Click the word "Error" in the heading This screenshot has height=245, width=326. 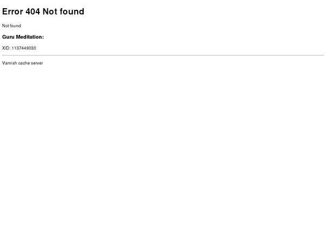click(12, 11)
